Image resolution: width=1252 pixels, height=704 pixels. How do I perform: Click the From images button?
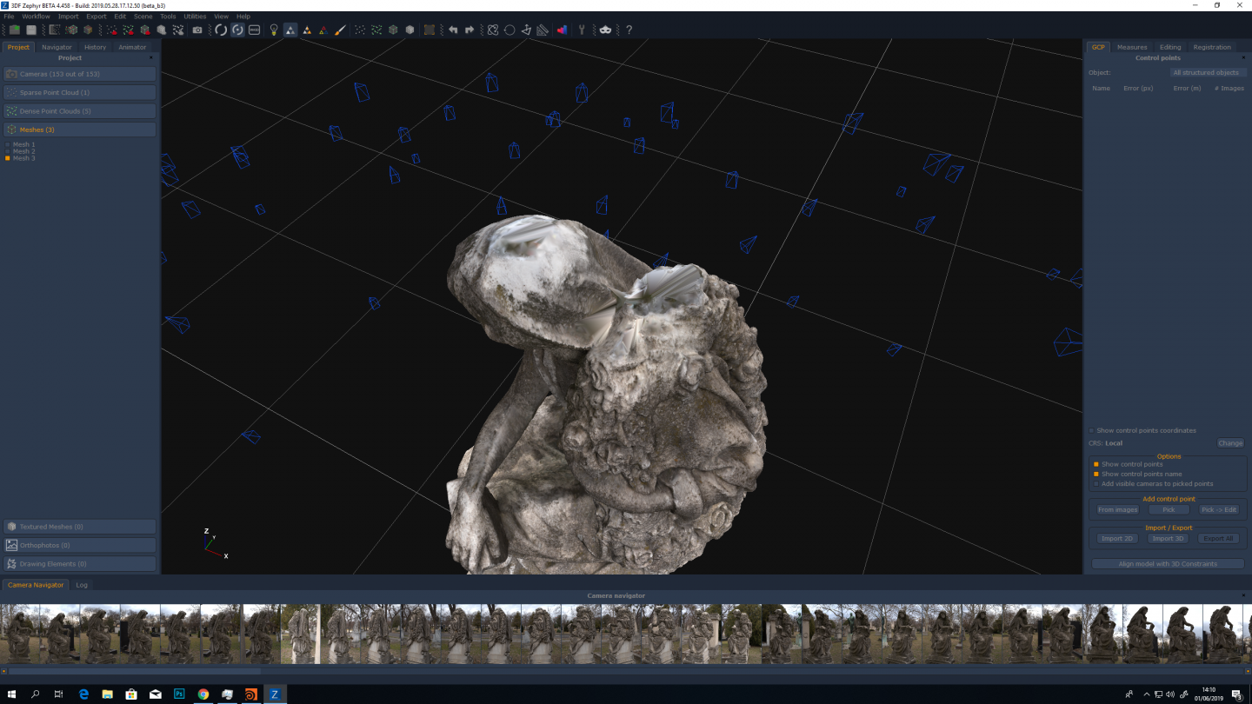click(x=1117, y=509)
